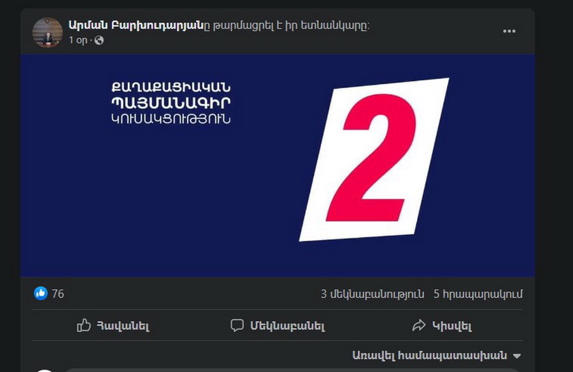Screen dimensions: 573x372
Task: Open Արման Բարխուդարյան profile picture
Action: point(48,32)
